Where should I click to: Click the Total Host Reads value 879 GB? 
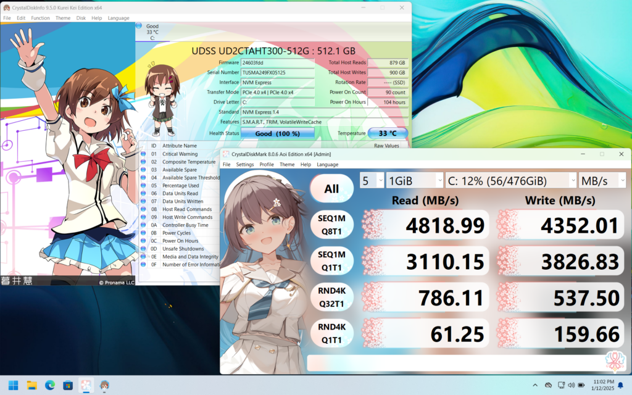(388, 62)
